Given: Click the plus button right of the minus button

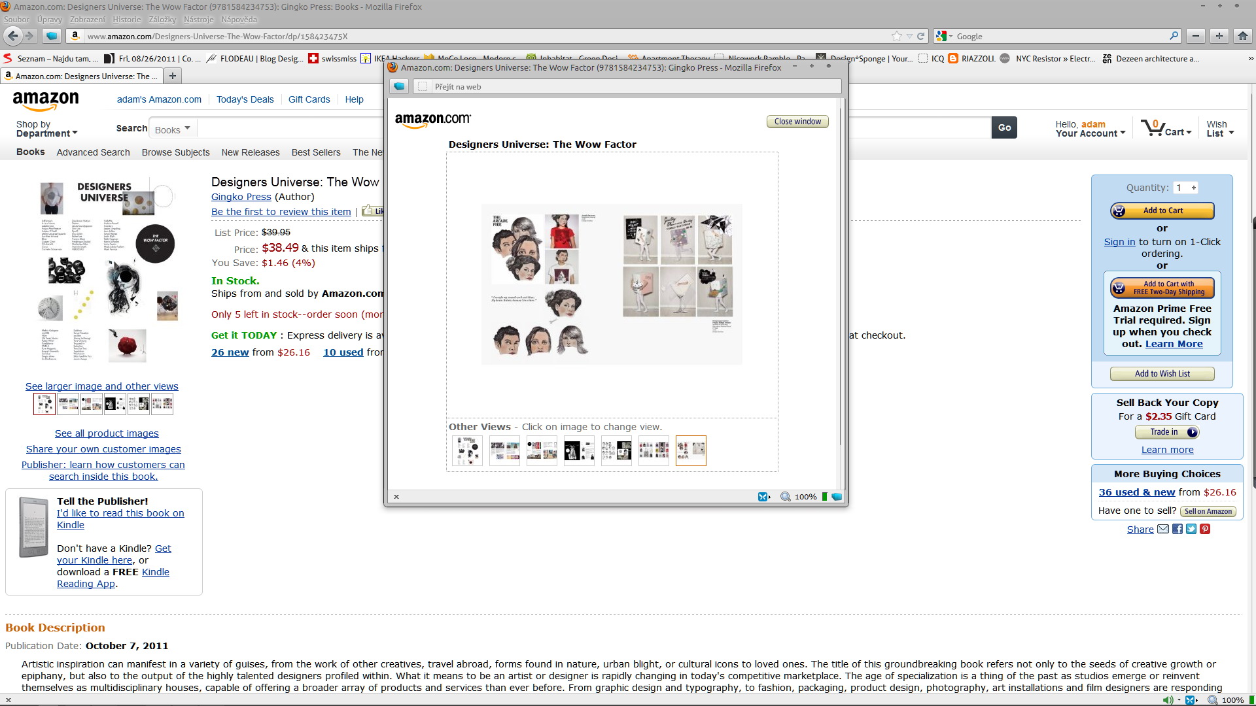Looking at the screenshot, I should tap(1219, 36).
